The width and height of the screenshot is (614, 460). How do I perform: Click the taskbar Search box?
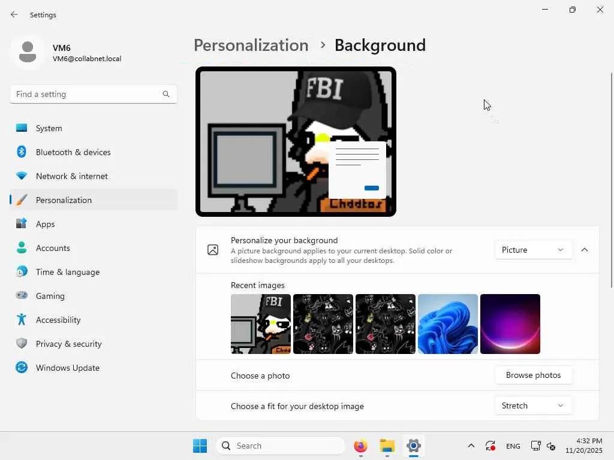(x=281, y=446)
